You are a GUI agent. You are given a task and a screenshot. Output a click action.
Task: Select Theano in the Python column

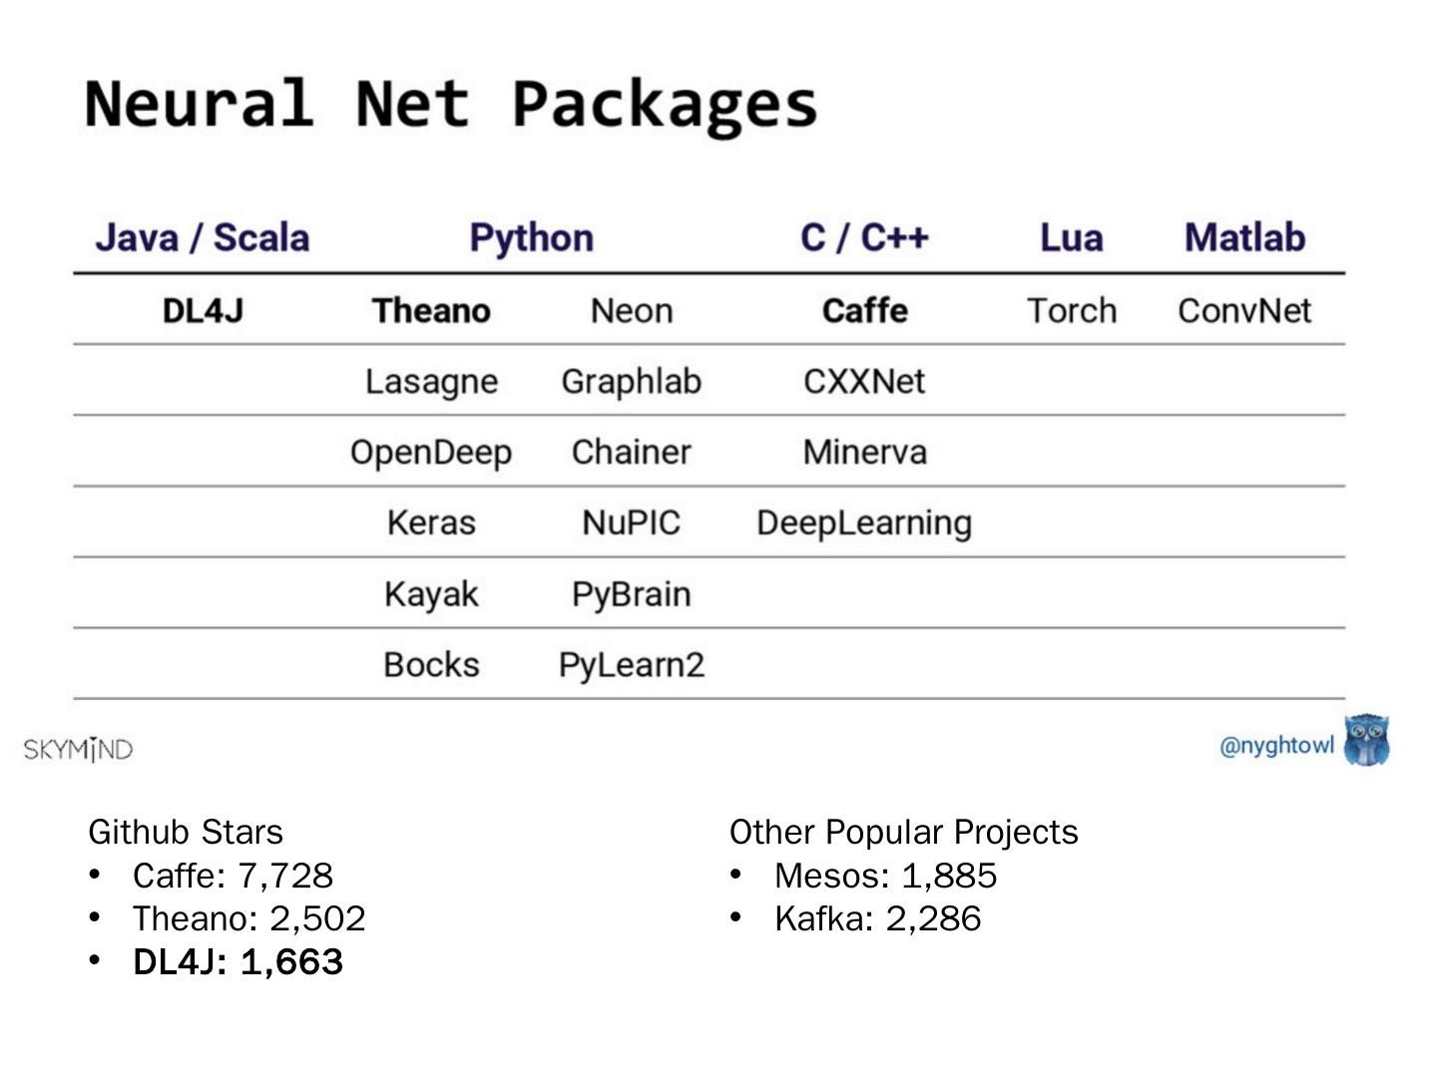pos(431,311)
